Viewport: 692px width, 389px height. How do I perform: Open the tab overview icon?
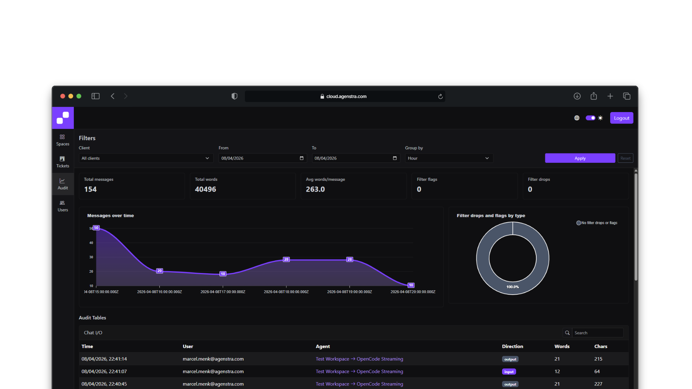[x=627, y=96]
